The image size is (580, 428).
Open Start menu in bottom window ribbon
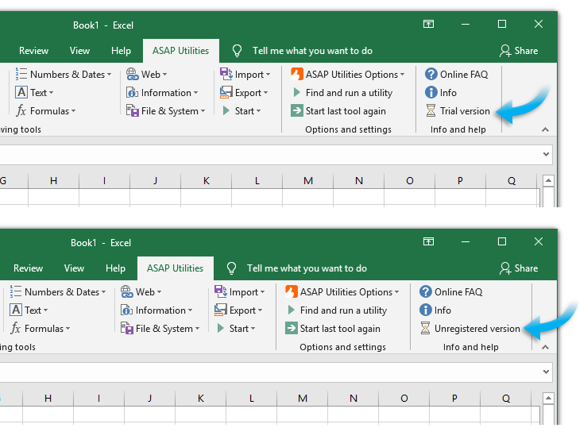(236, 328)
